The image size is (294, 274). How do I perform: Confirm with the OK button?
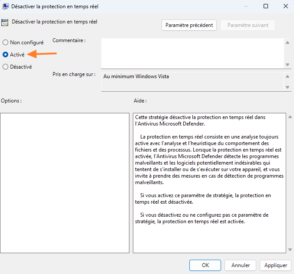tap(205, 265)
